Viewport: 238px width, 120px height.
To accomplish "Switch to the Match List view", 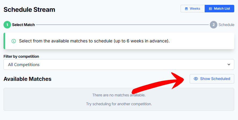I will (219, 9).
